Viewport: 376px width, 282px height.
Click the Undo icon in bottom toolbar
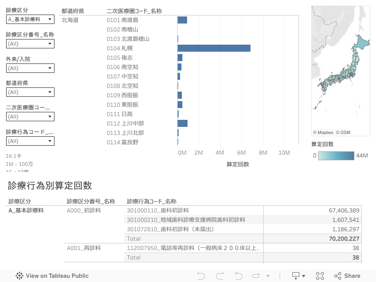pos(201,276)
